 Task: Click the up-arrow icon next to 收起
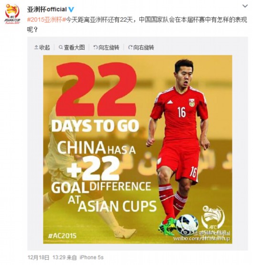tap(36, 48)
